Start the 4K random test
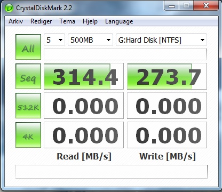Viewport: 222px width, 192px height. (28, 135)
